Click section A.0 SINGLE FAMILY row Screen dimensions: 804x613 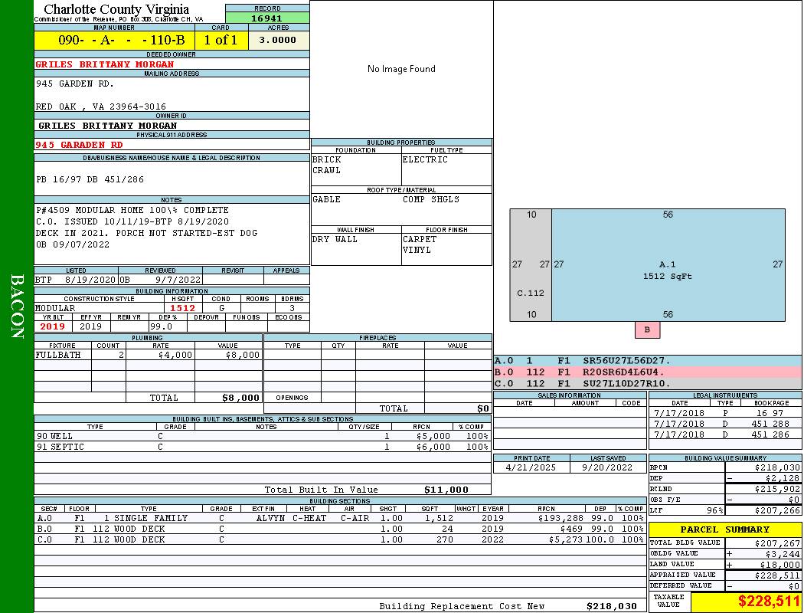coord(340,518)
